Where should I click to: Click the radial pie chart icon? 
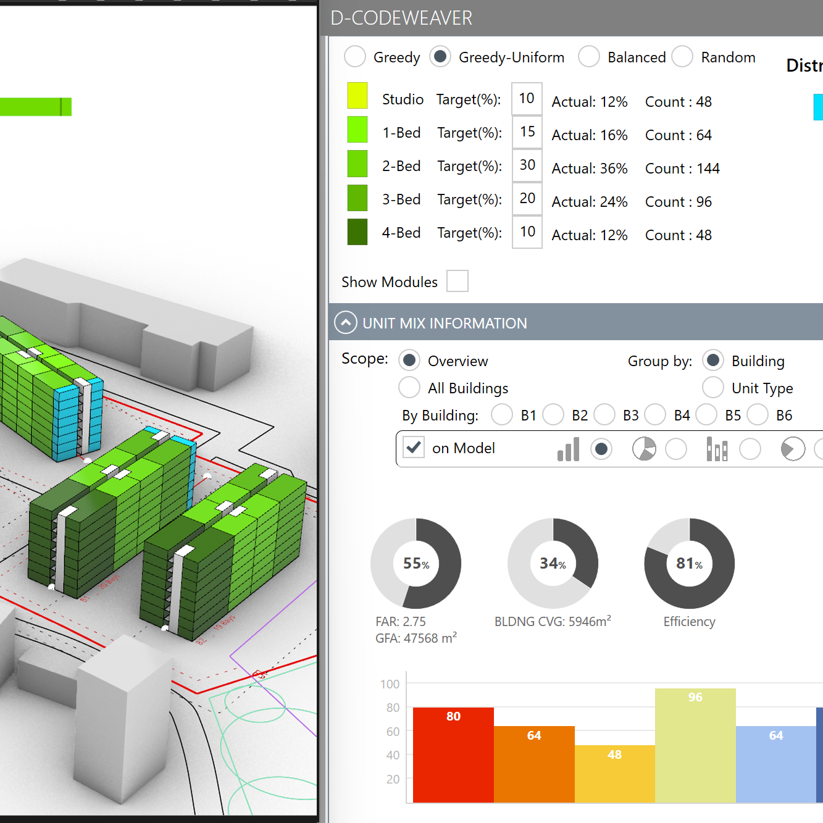click(793, 449)
